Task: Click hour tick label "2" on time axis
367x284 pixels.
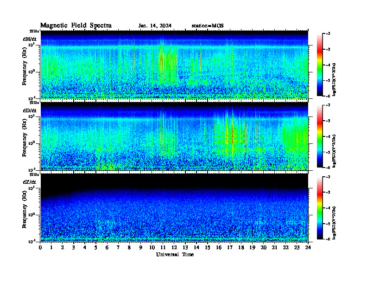Action: click(x=63, y=248)
